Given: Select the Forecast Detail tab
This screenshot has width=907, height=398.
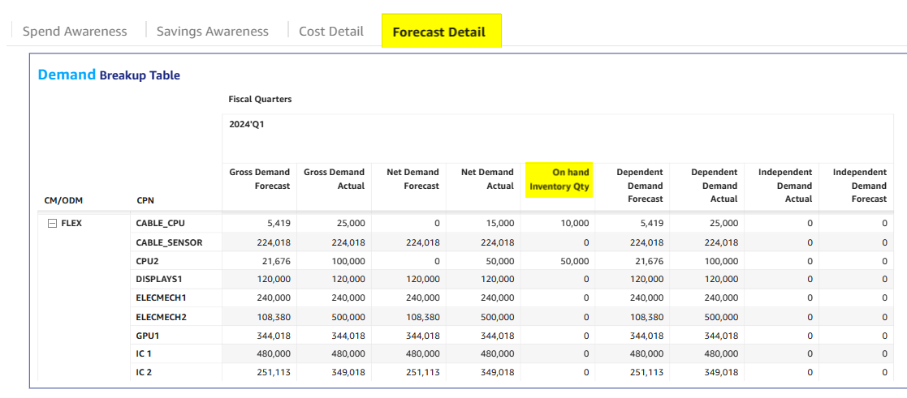Looking at the screenshot, I should 442,31.
